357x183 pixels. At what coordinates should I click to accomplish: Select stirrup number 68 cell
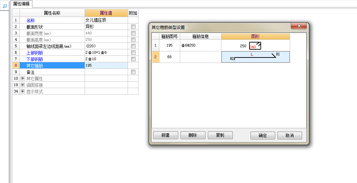click(x=169, y=57)
